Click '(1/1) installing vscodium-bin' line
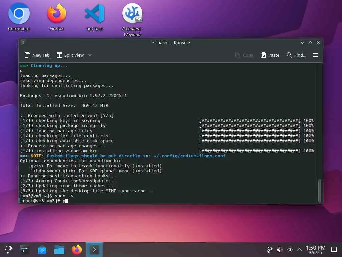This screenshot has width=342, height=257. [x=59, y=151]
